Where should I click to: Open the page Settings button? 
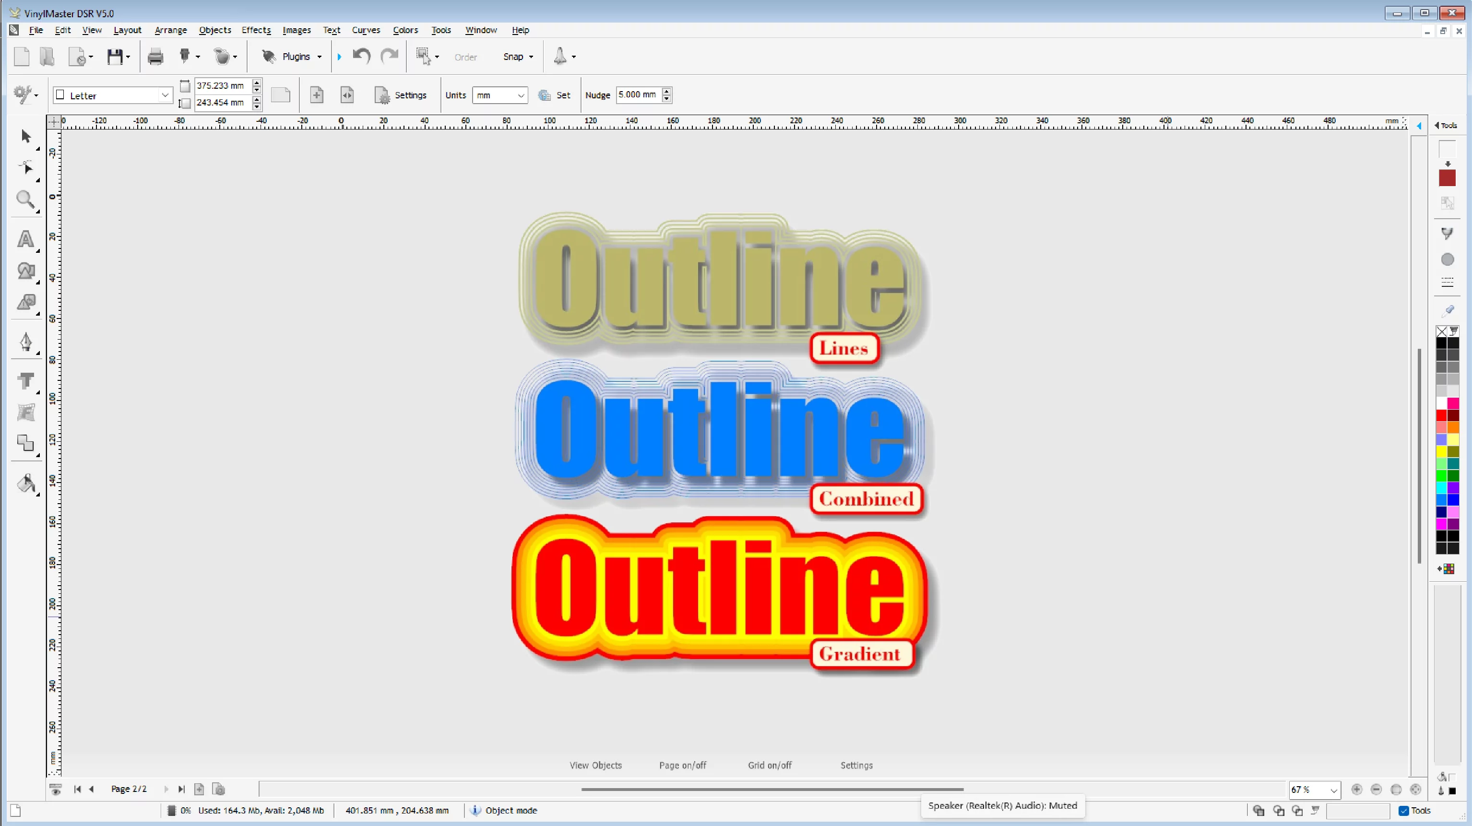click(x=400, y=95)
